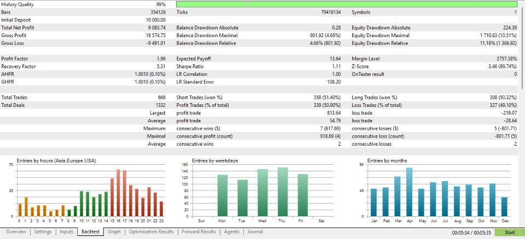This screenshot has width=525, height=239.
Task: Click the History Quality 99% value
Action: tap(160, 5)
